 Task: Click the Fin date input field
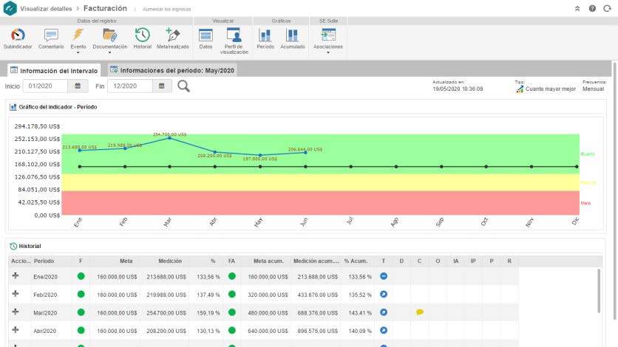pos(130,86)
